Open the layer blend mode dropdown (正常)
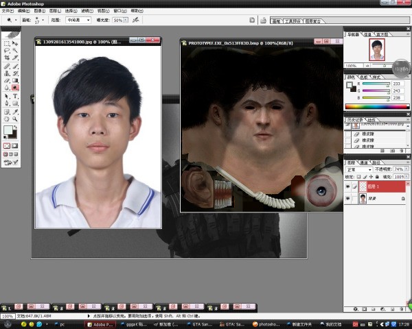412x329 pixels. (x=360, y=169)
